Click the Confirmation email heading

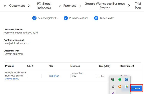pos(14,40)
